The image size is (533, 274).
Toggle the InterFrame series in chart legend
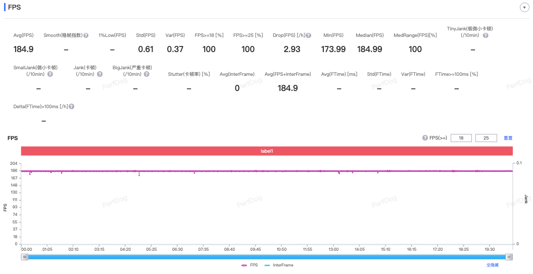(279, 265)
